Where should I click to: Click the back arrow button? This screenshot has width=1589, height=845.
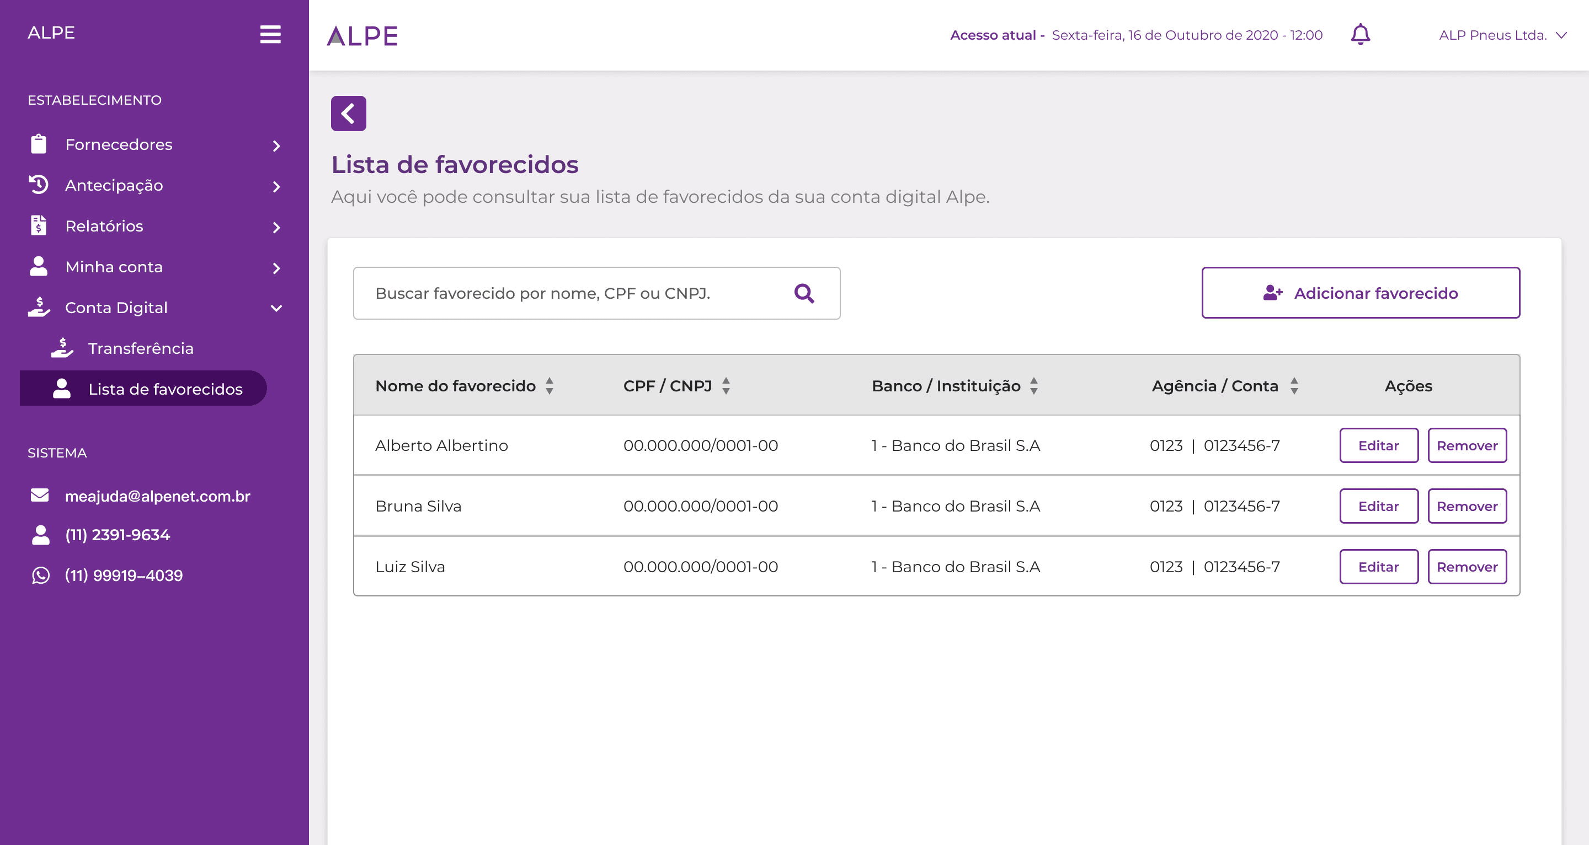(x=349, y=114)
